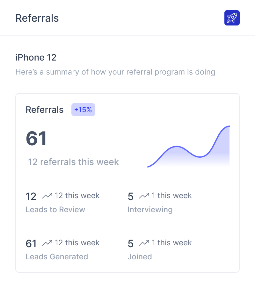This screenshot has width=255, height=288.
Task: Click the +15% growth badge
Action: click(x=83, y=110)
